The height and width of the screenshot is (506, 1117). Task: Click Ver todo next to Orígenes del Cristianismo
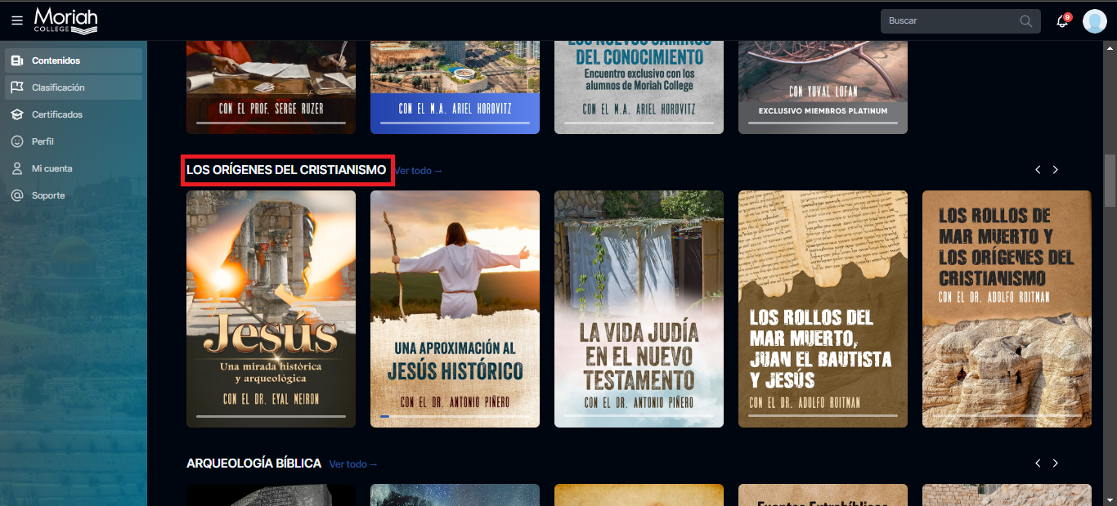point(419,171)
